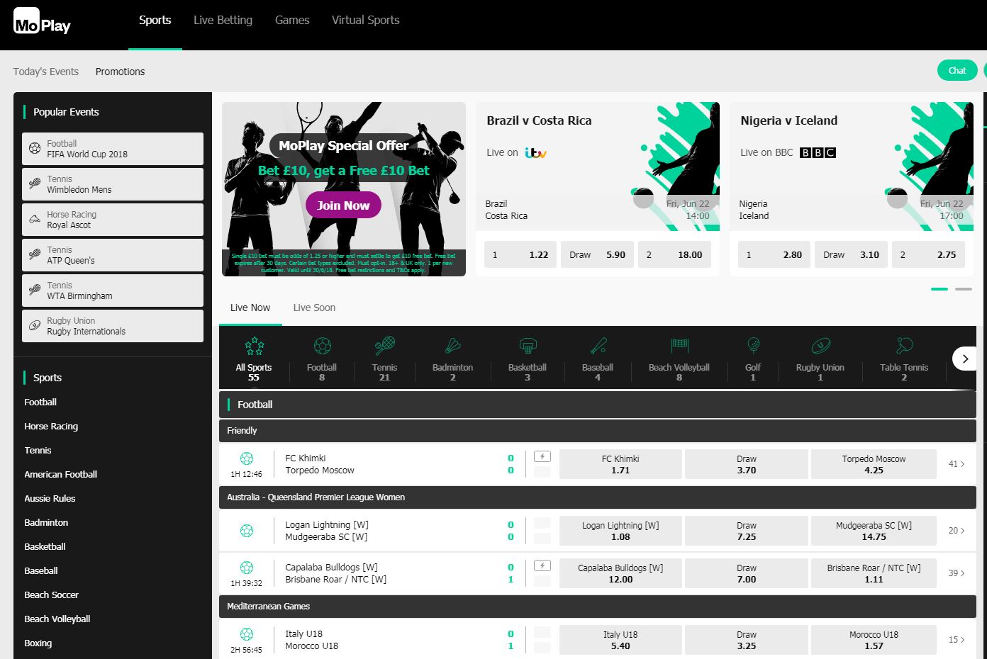The height and width of the screenshot is (659, 987).
Task: Select the first carousel page indicator
Action: (939, 289)
